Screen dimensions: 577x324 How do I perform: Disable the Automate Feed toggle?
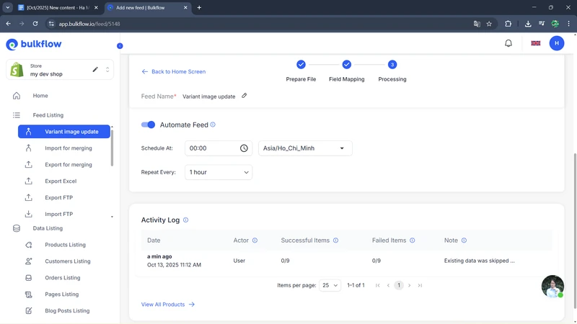tap(148, 125)
